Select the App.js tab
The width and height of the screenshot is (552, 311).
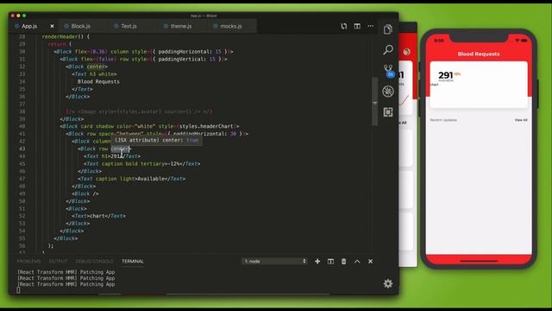point(29,26)
